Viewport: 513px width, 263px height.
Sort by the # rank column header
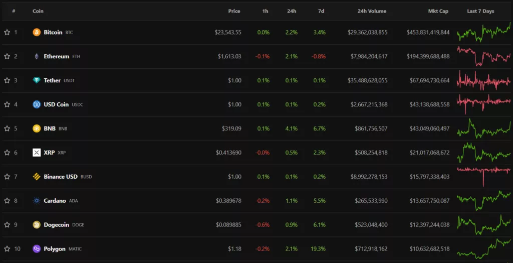pyautogui.click(x=14, y=11)
